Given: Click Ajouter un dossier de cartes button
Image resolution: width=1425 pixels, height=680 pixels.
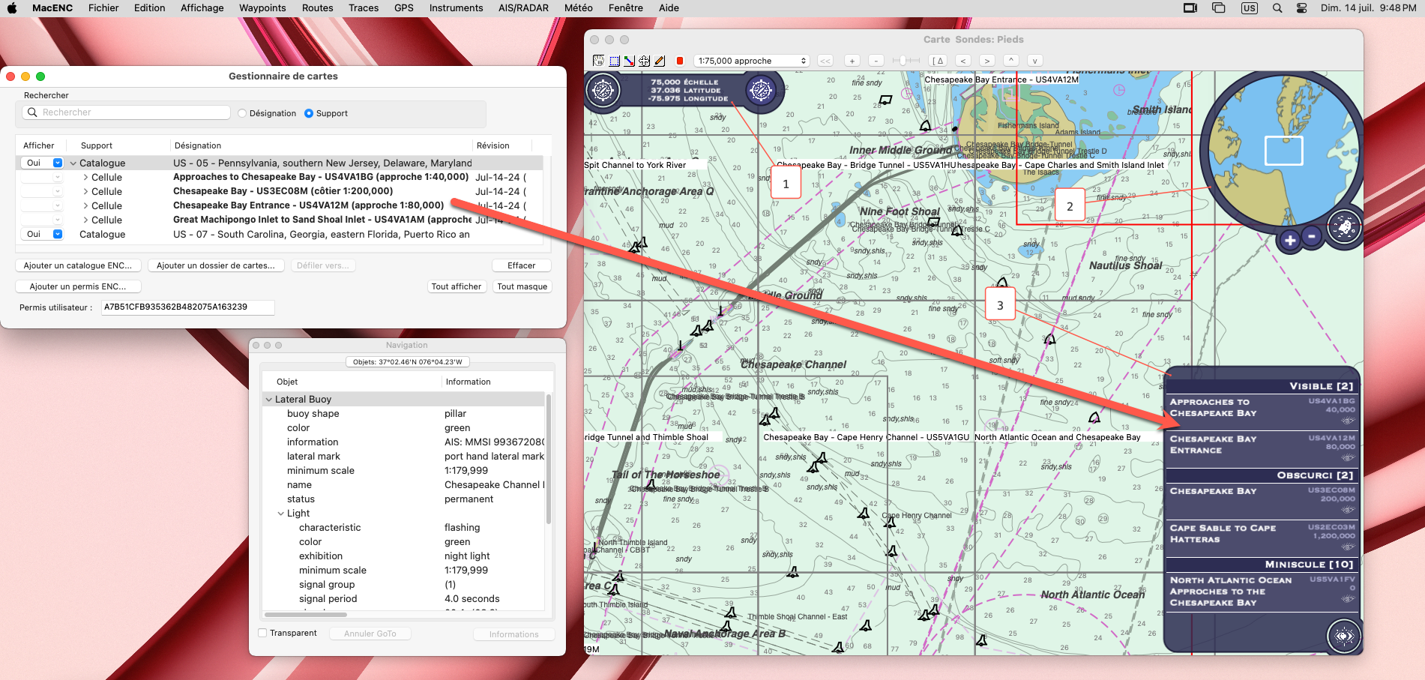Looking at the screenshot, I should (216, 265).
